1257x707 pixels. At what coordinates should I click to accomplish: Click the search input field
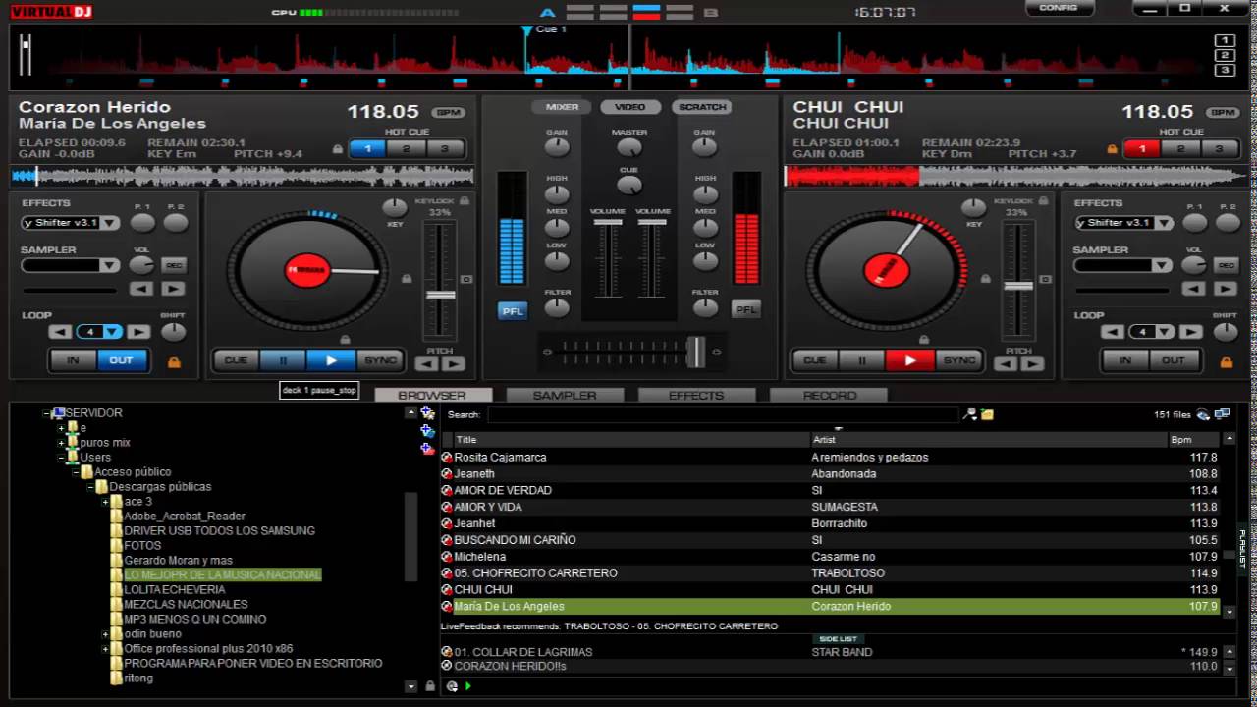[x=722, y=414]
